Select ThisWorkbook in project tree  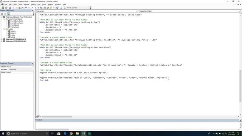(14, 27)
